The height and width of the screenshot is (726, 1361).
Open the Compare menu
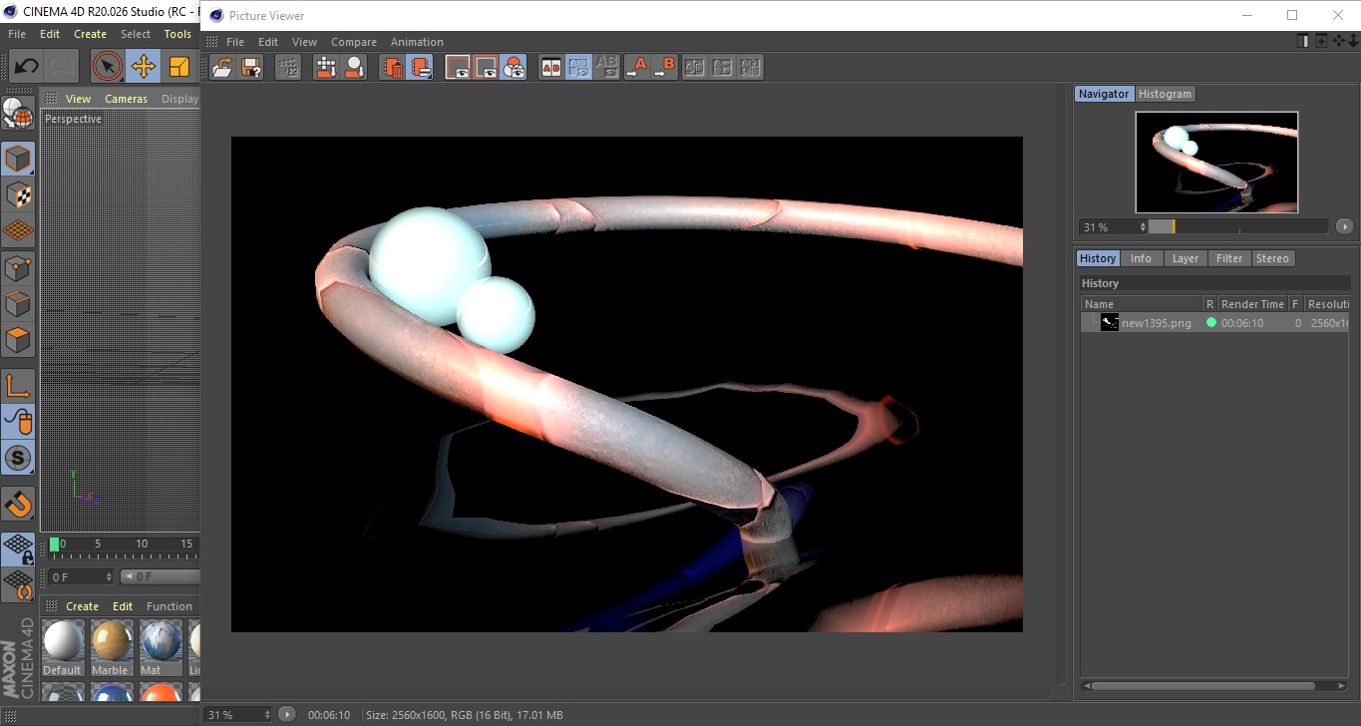tap(354, 42)
